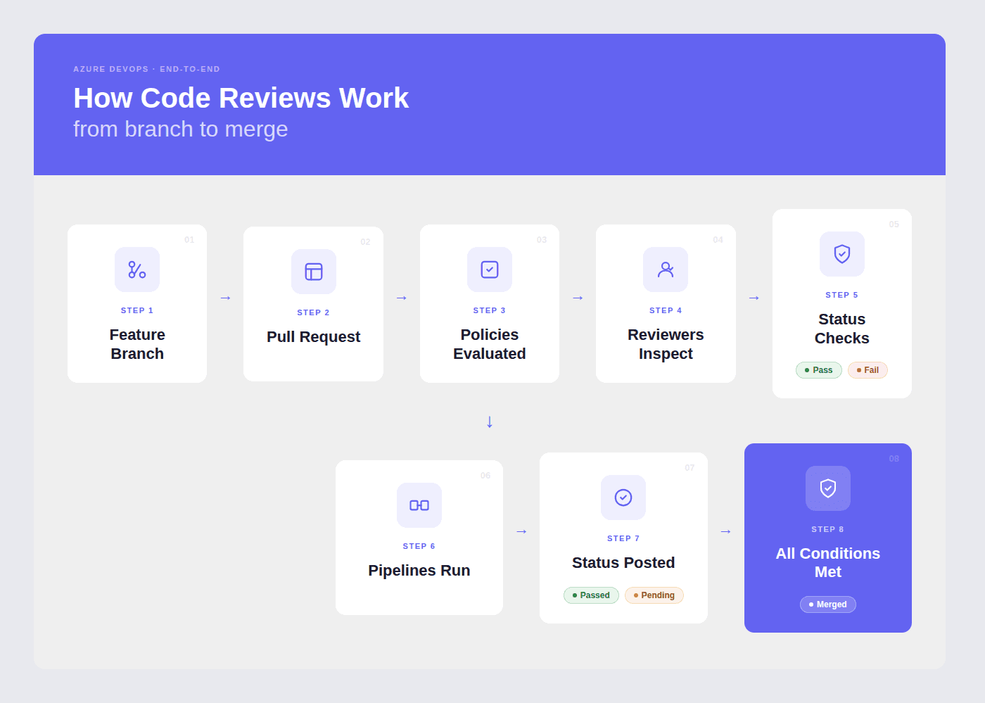This screenshot has width=985, height=703.
Task: Click the All Conditions Met shield icon
Action: 828,488
